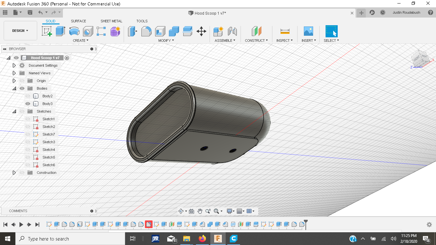Open the MODIFY dropdown menu
This screenshot has width=436, height=245.
166,41
